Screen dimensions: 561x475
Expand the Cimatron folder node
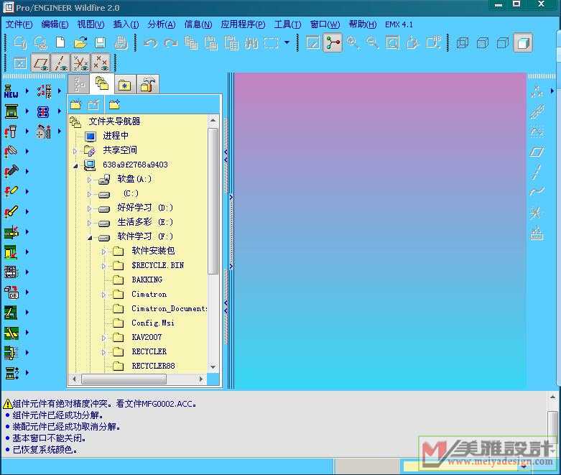click(103, 295)
